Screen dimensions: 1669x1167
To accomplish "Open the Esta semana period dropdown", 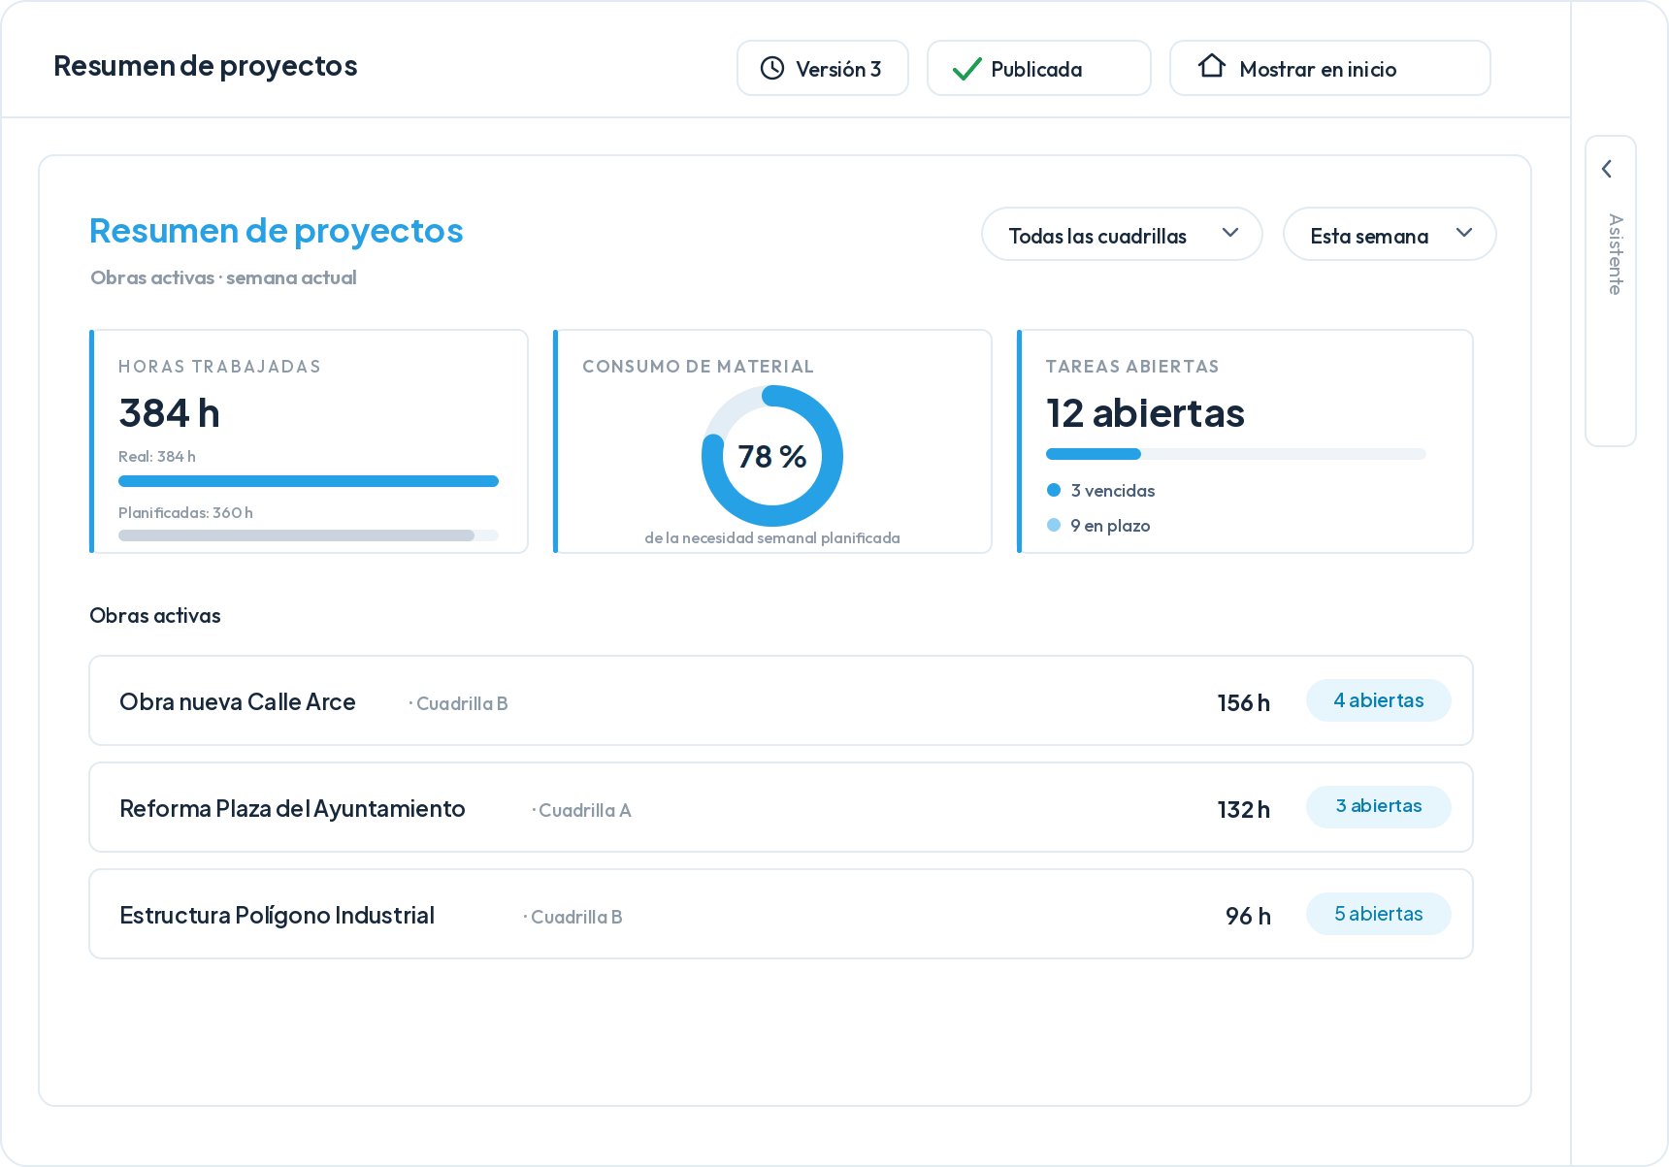I will tap(1390, 234).
